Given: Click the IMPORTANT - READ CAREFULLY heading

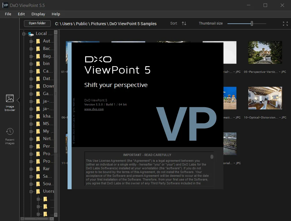Looking at the screenshot, I should (147, 155).
